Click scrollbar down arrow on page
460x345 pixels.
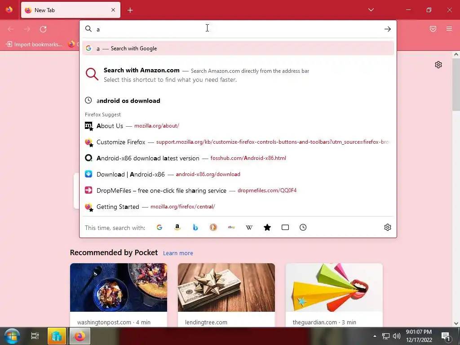(x=456, y=323)
